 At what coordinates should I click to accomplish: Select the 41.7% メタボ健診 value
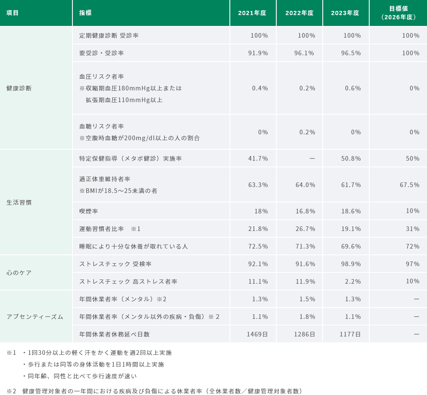pyautogui.click(x=258, y=159)
